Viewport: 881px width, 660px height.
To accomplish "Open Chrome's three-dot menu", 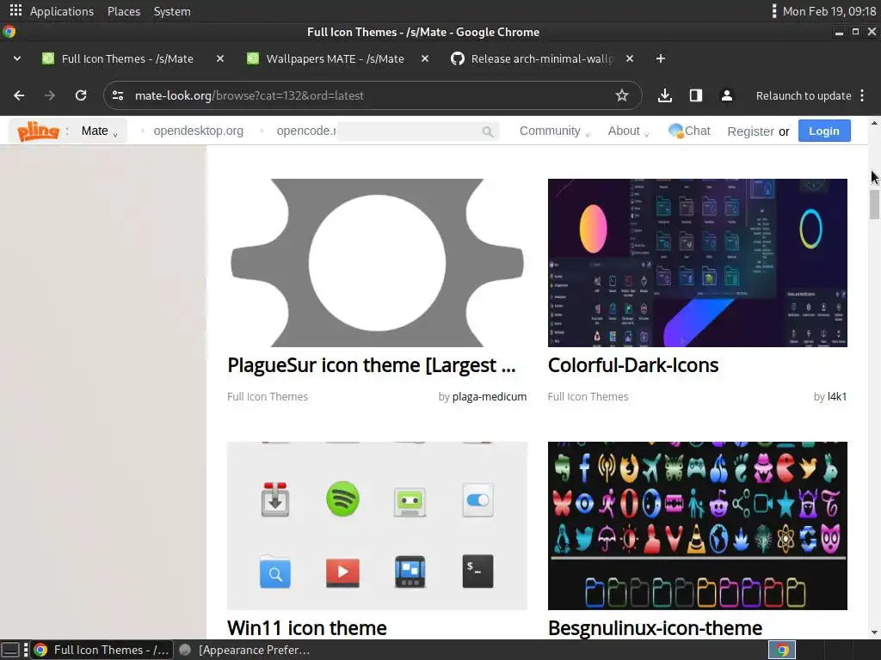I will tap(862, 95).
